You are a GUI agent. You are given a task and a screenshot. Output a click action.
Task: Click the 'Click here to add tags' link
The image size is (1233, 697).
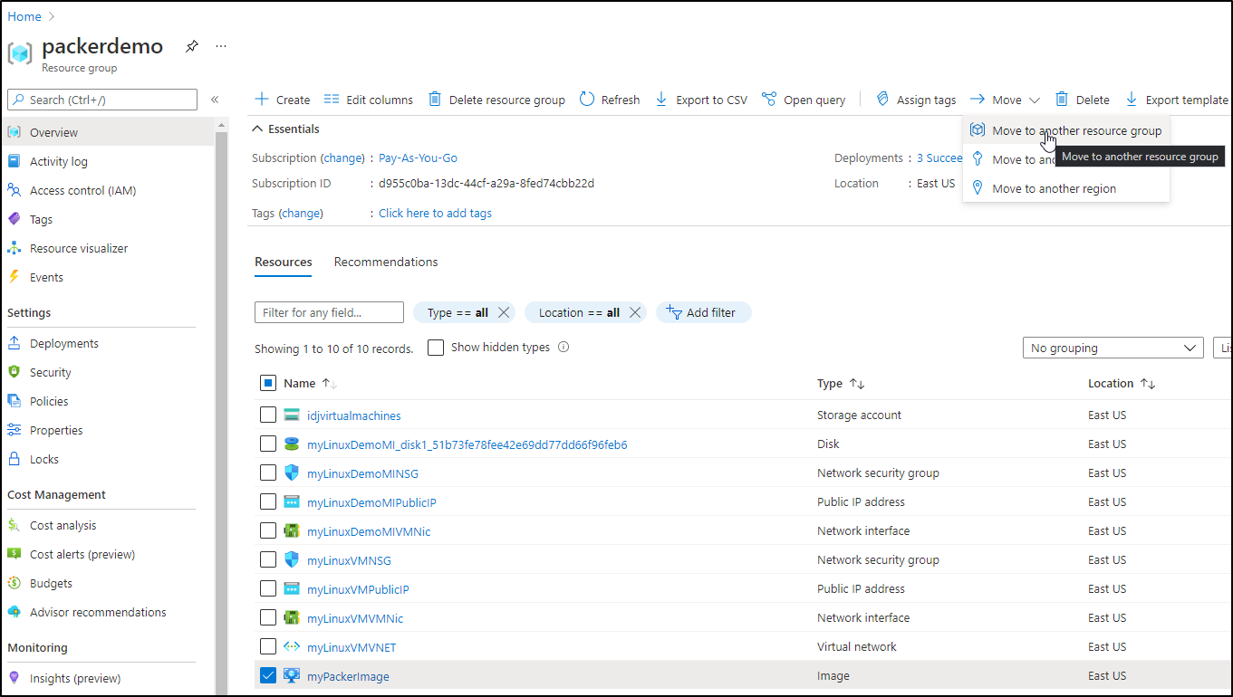pyautogui.click(x=435, y=213)
